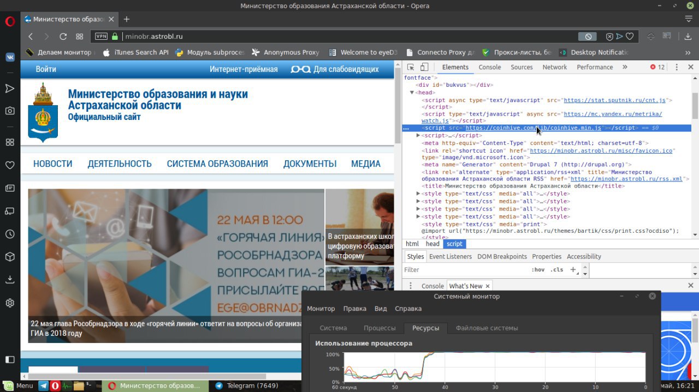Add page to bookmarks with heart icon
This screenshot has height=392, width=699.
(x=630, y=37)
